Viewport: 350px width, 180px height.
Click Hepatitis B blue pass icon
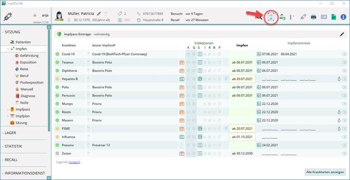click(x=181, y=79)
